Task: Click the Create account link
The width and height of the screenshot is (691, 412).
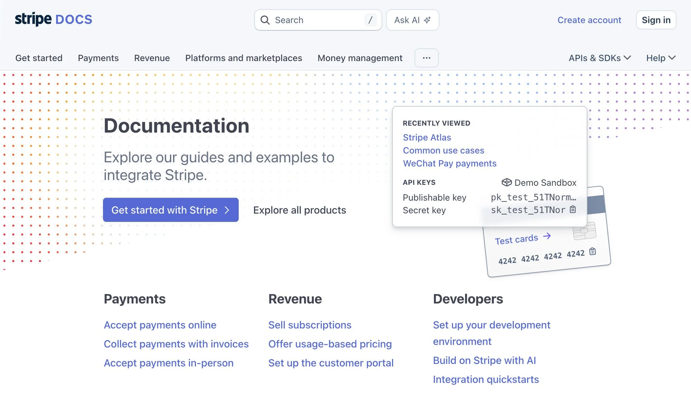Action: (589, 20)
